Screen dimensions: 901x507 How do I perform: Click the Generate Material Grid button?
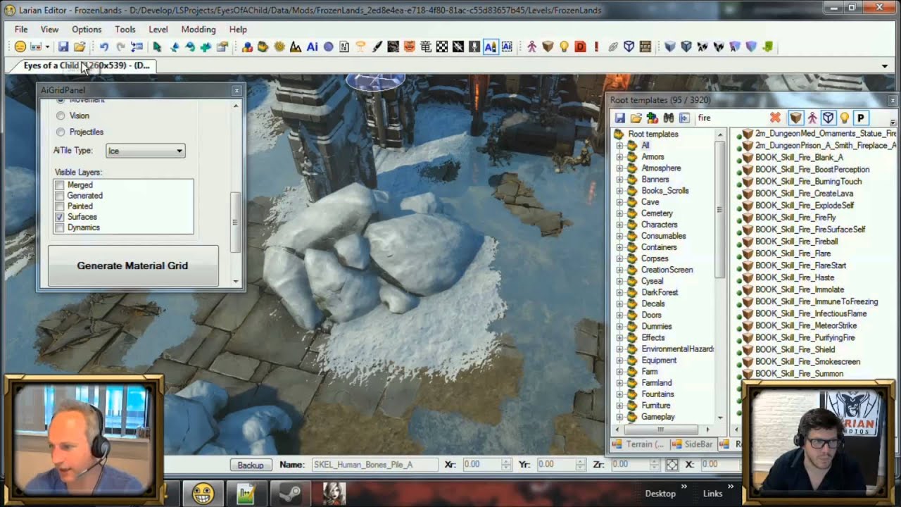pyautogui.click(x=132, y=265)
